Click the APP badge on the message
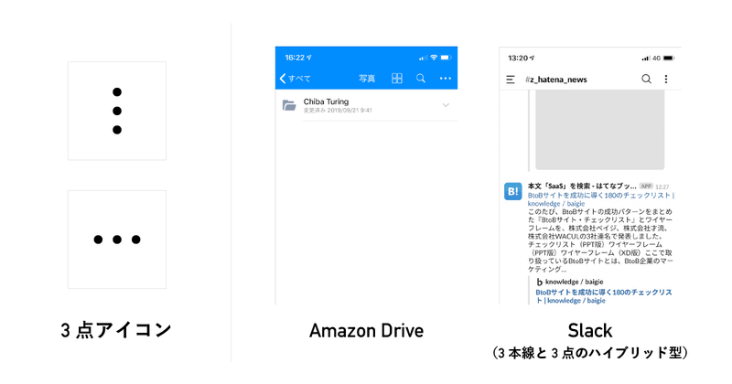The width and height of the screenshot is (732, 384). click(x=646, y=186)
